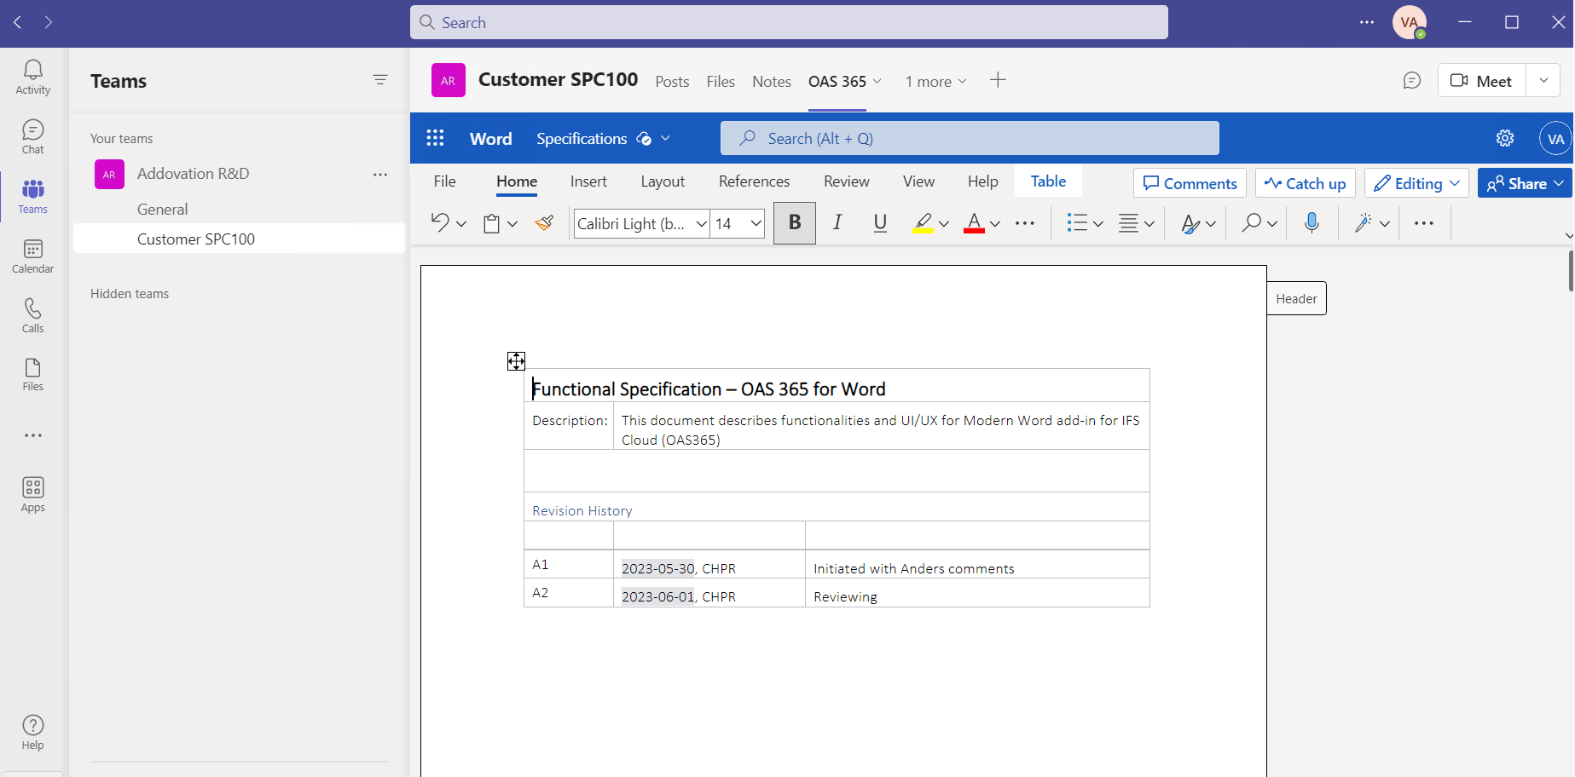Screen dimensions: 1575x777
Task: Open Teams filter icon
Action: (x=380, y=80)
